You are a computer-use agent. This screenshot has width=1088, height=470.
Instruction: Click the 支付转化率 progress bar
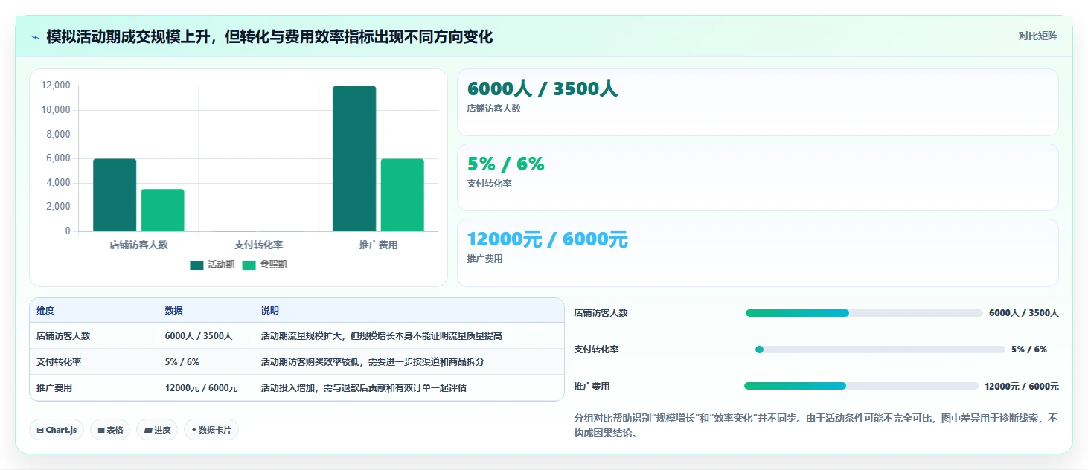[x=880, y=350]
